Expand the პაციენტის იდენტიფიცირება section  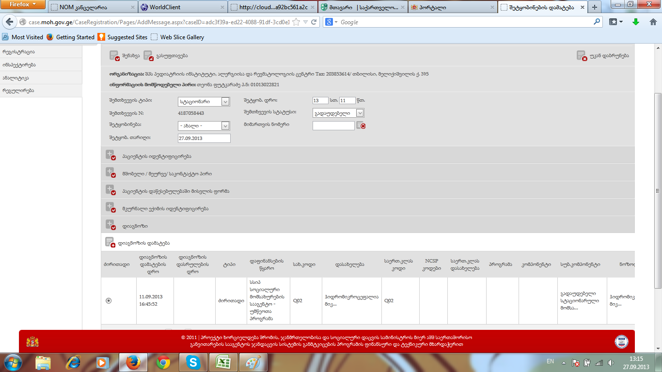[110, 155]
